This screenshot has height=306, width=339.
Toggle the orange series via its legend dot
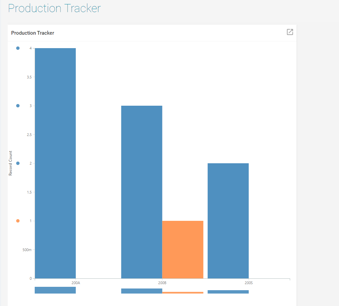[17, 221]
